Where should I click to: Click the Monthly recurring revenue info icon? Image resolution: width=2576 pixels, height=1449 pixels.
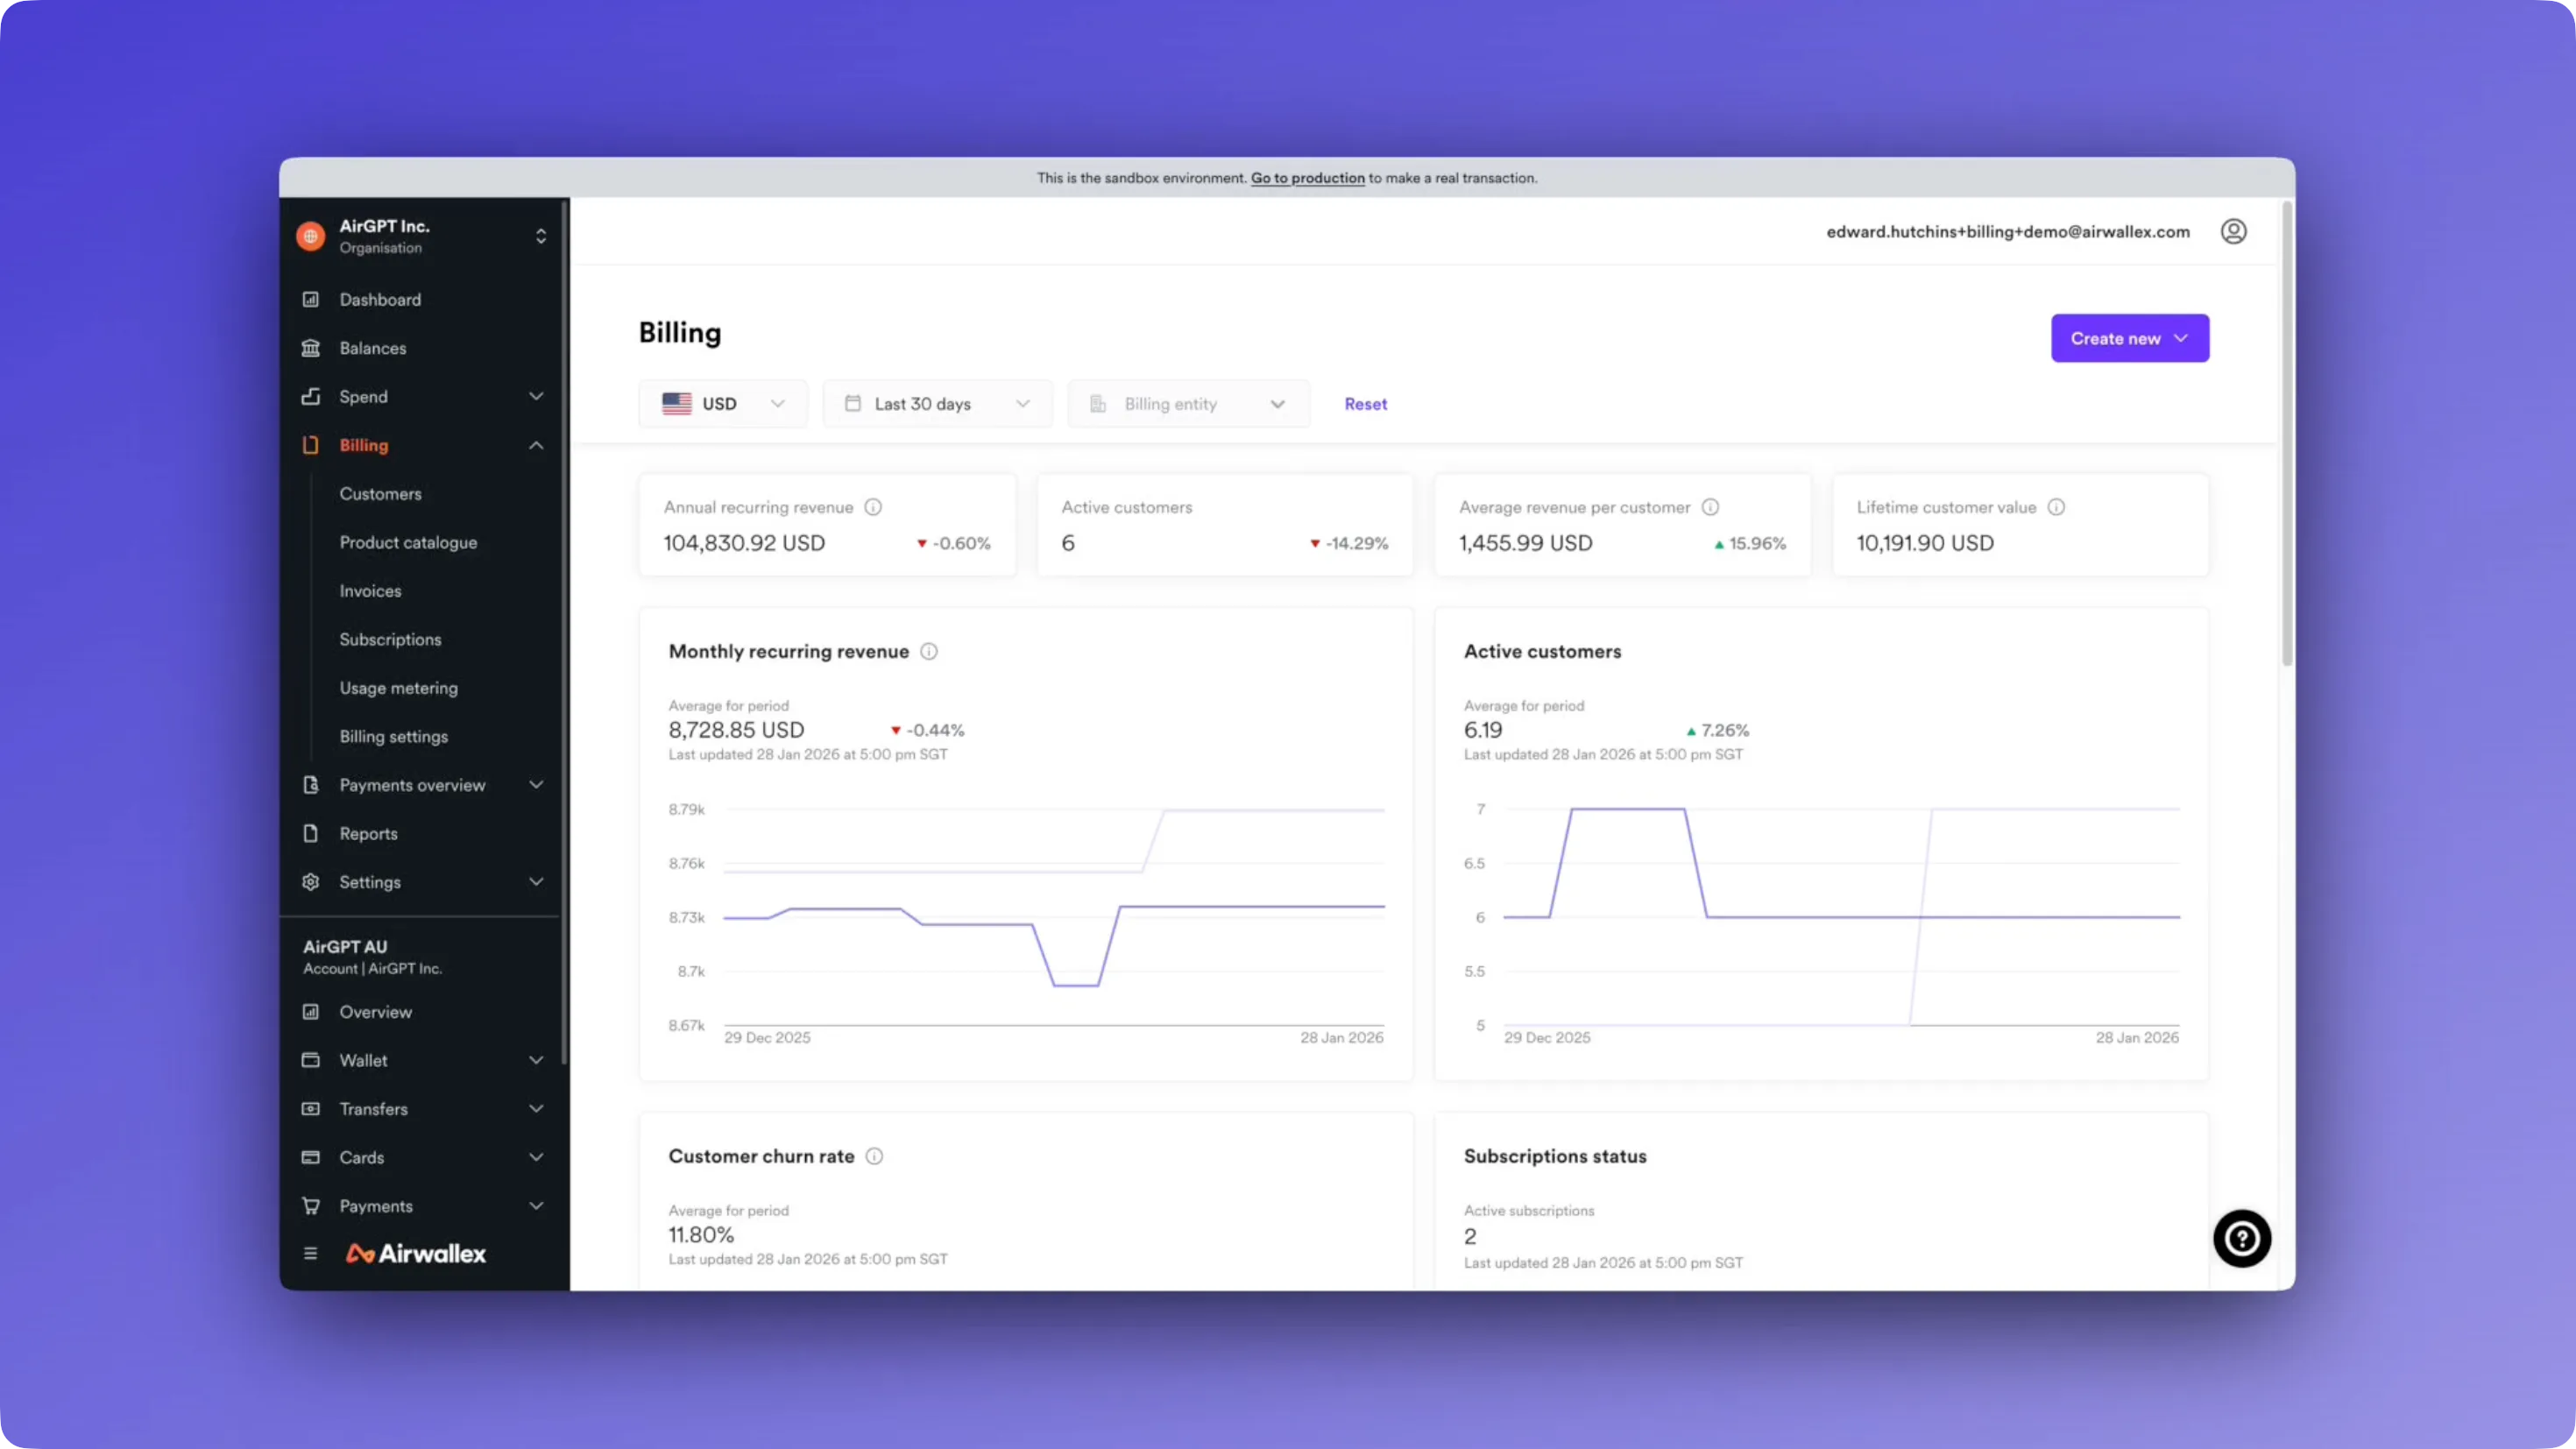(929, 651)
